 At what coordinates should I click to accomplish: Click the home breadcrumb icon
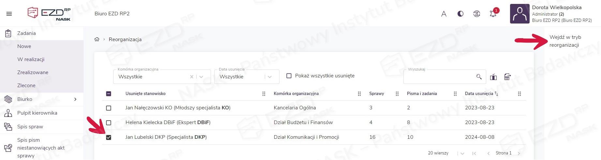[97, 40]
